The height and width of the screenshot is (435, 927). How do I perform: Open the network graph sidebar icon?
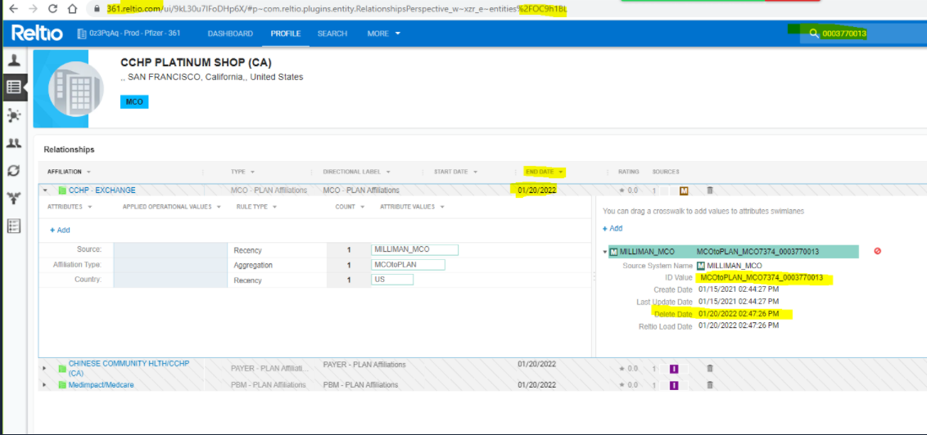point(14,115)
